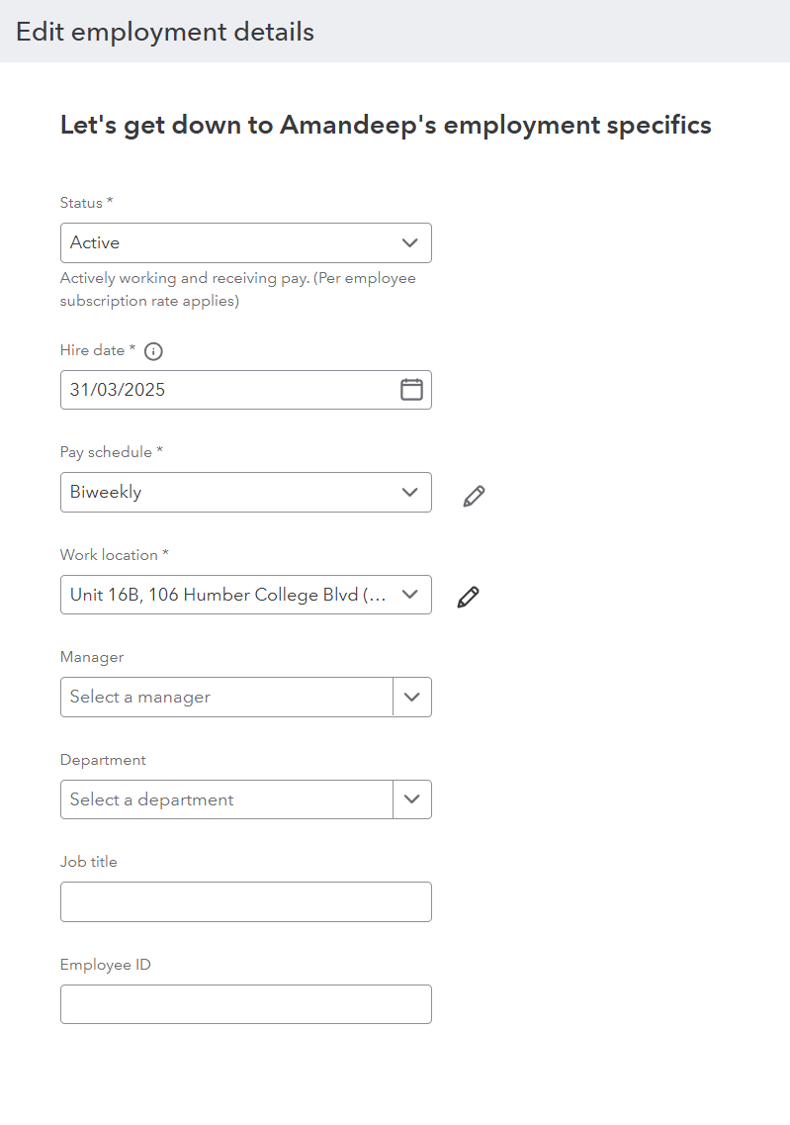
Task: Expand the Manager chevron arrow
Action: pyautogui.click(x=412, y=698)
